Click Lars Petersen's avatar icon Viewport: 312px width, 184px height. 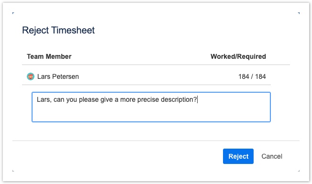point(31,76)
